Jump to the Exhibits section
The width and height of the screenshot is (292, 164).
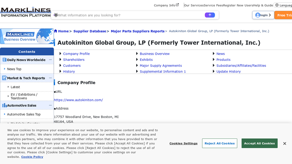point(146,60)
